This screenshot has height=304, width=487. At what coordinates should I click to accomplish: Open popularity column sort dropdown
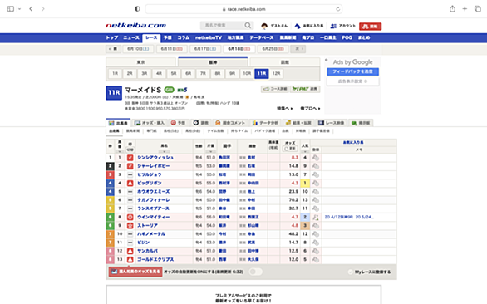pos(305,151)
